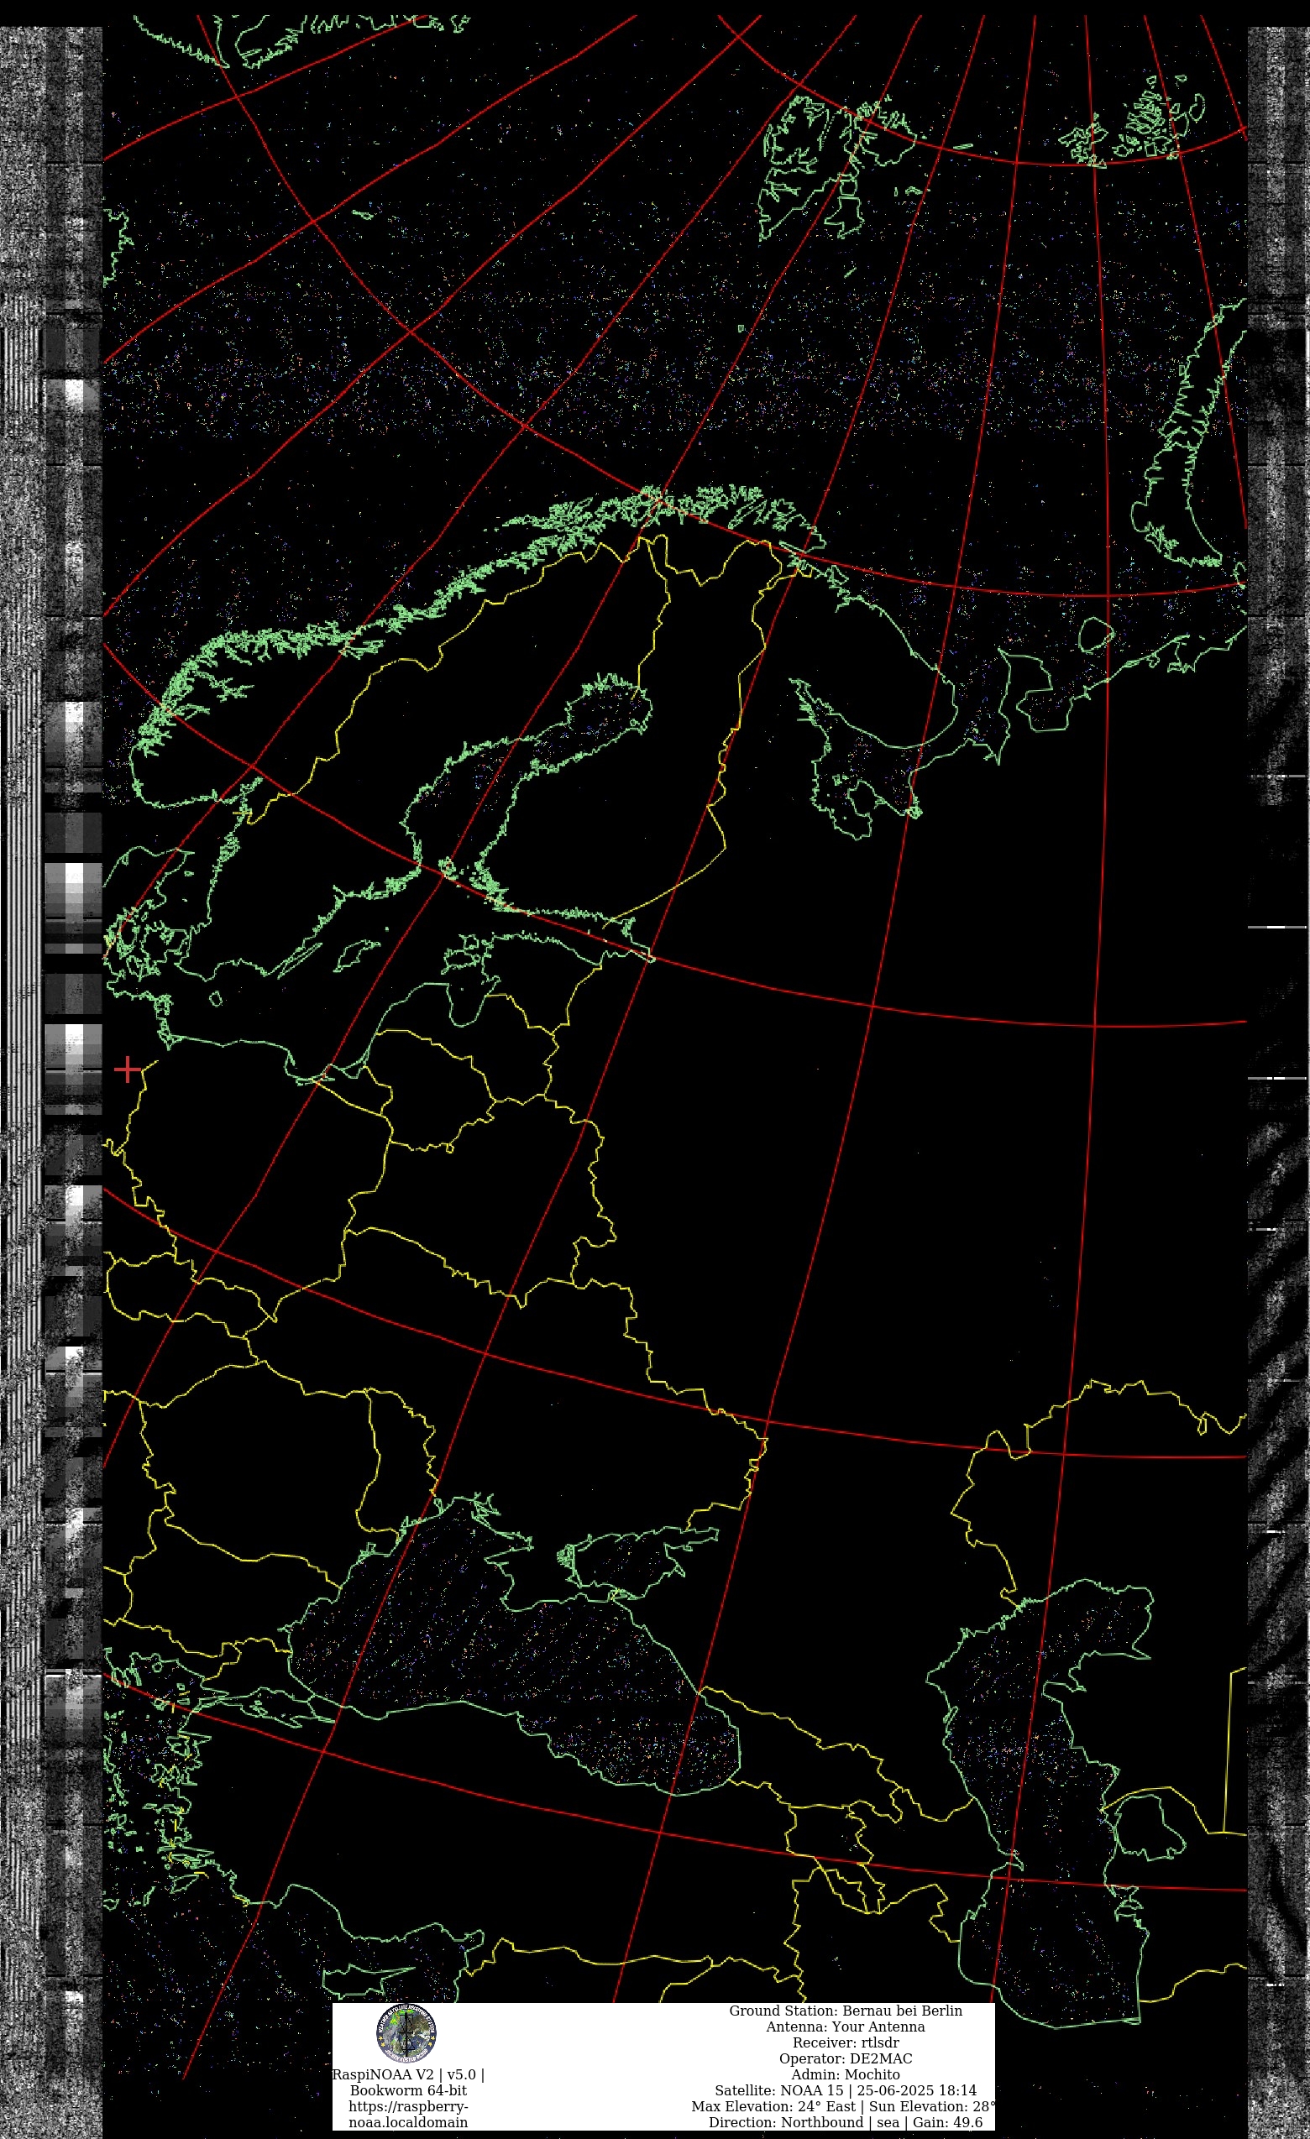This screenshot has height=2139, width=1310.
Task: Click 'Satellite: NOAA 15 | 25-06-2025 18:14' line
Action: [x=846, y=2090]
